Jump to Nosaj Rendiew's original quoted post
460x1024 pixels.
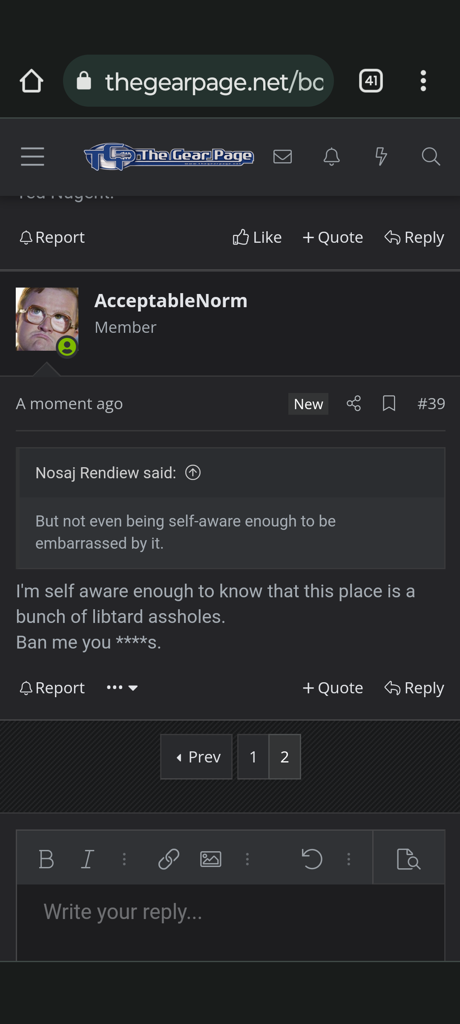coord(193,472)
